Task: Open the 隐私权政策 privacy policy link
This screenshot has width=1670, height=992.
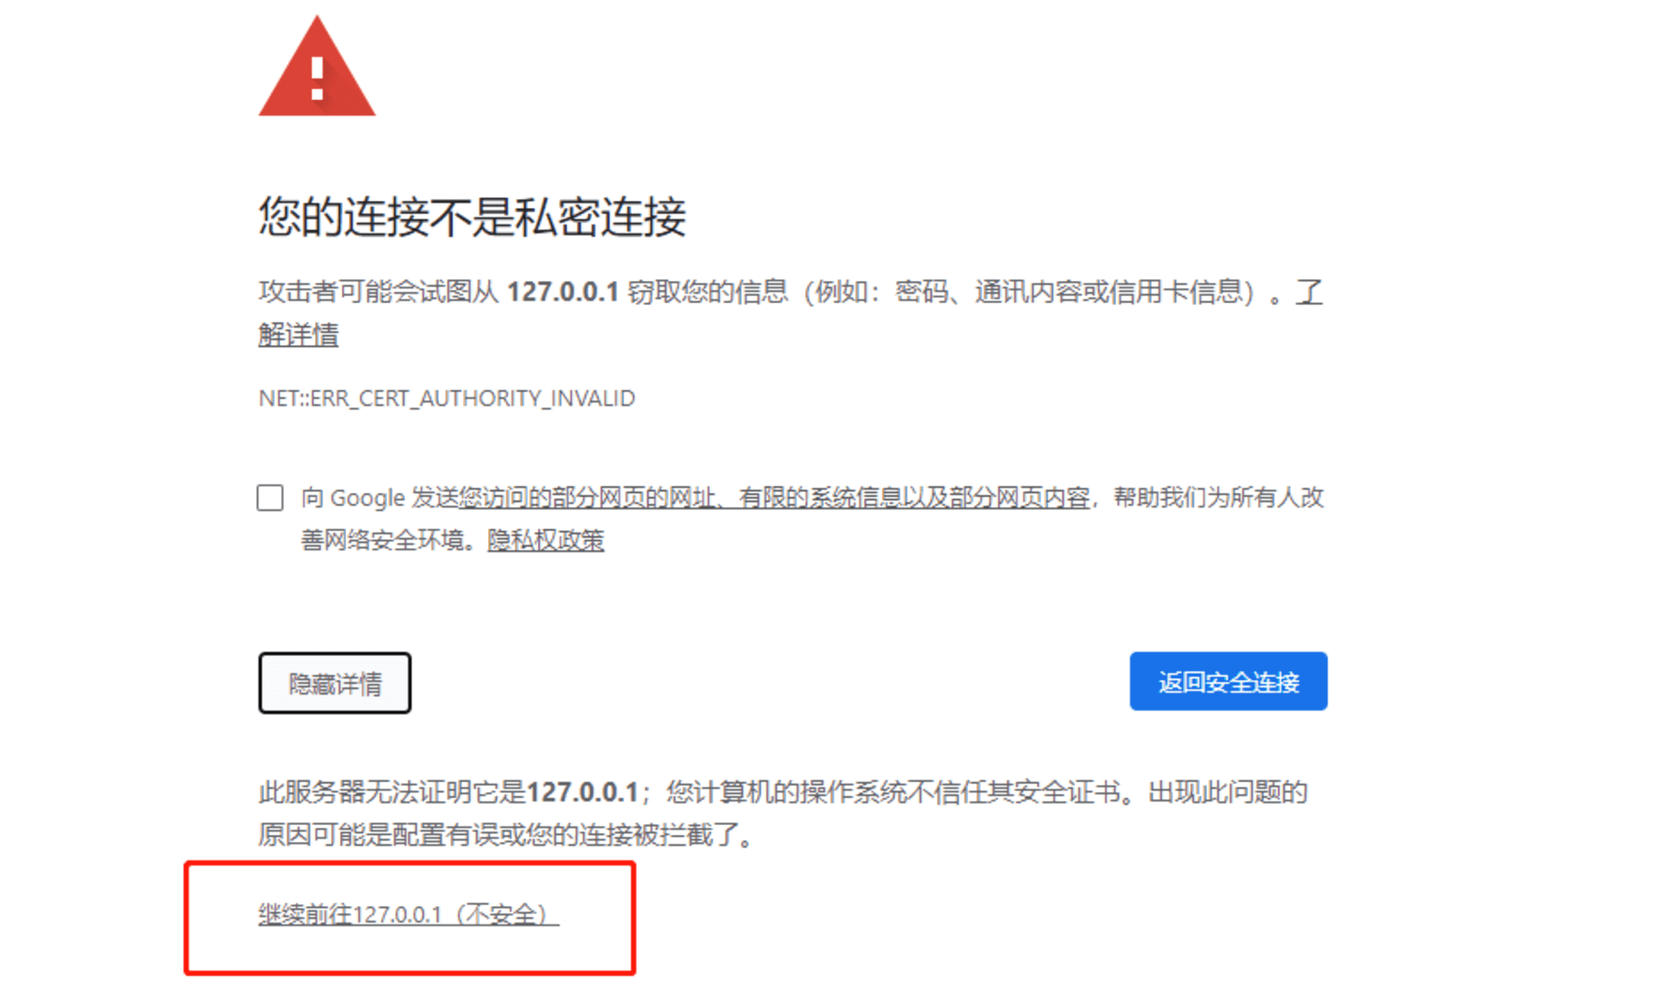Action: click(x=545, y=541)
